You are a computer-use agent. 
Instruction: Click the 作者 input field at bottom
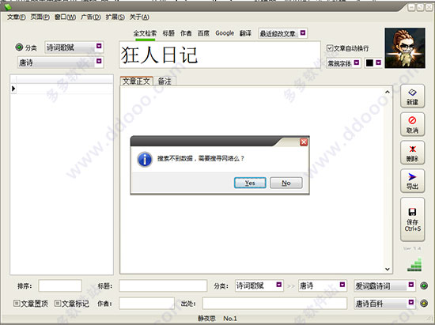[147, 304]
